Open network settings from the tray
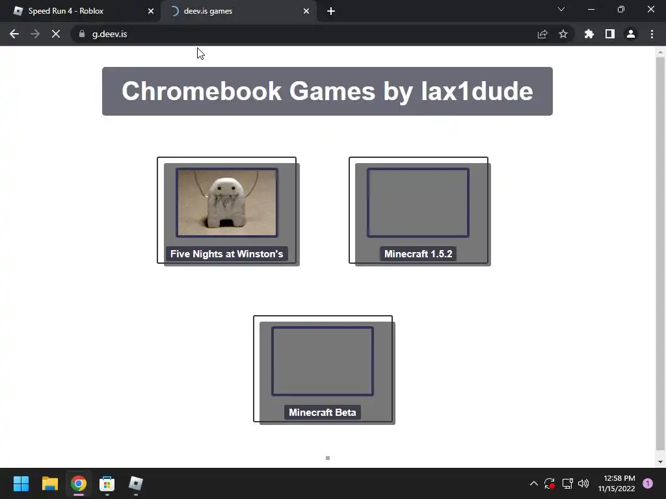The width and height of the screenshot is (666, 499). (x=567, y=483)
